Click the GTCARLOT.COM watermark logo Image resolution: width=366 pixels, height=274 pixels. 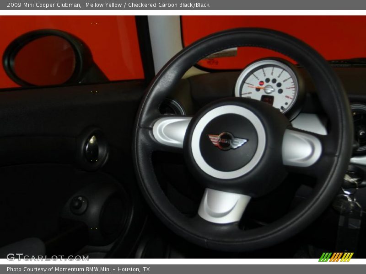[48, 257]
